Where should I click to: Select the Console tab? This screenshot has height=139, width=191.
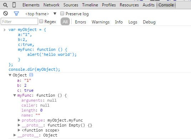pos(166,5)
